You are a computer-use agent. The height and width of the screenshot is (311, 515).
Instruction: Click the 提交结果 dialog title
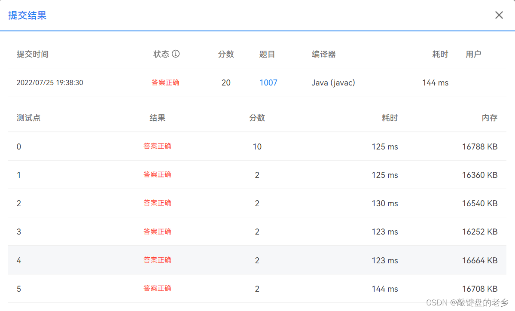click(x=27, y=15)
